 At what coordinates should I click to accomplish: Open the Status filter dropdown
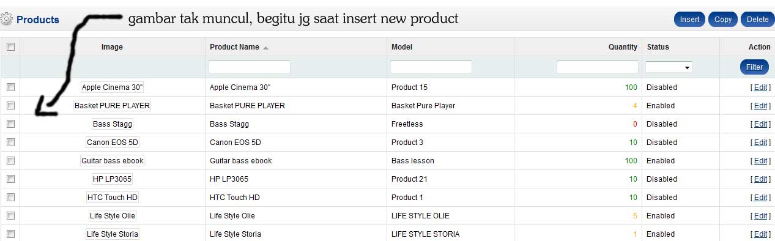click(x=669, y=67)
